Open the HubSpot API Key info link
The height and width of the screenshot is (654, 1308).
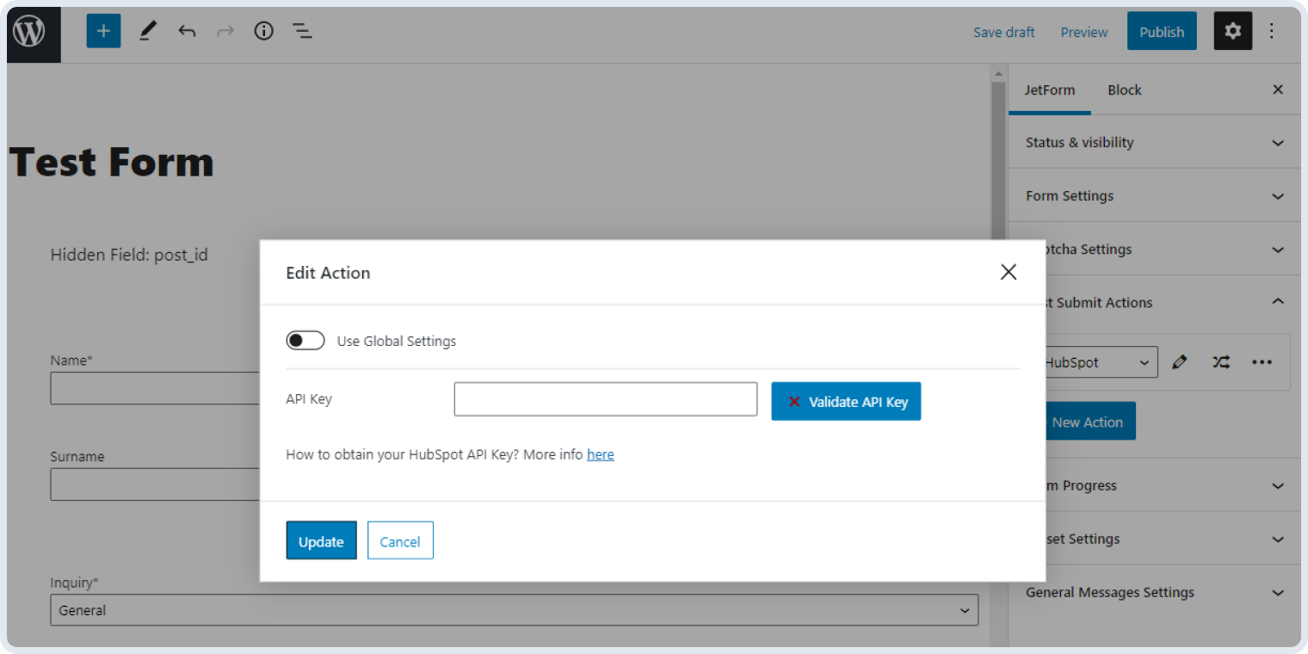click(x=600, y=453)
